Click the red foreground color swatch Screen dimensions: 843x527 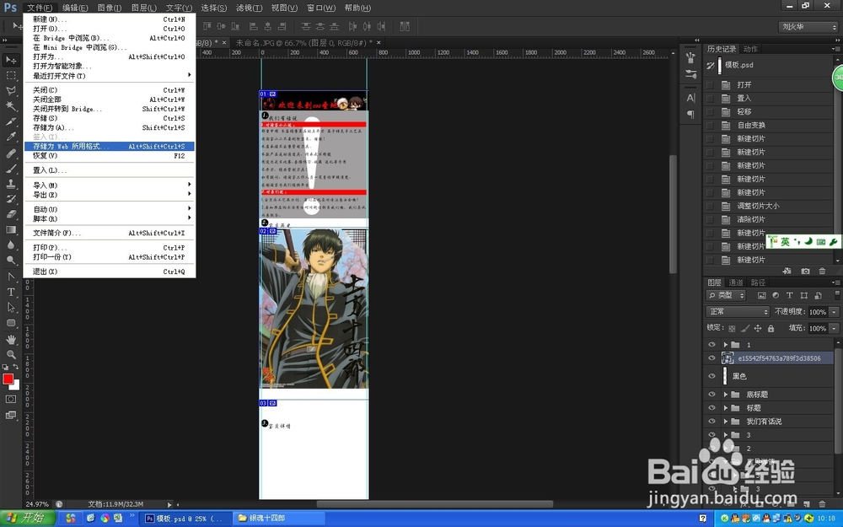point(8,379)
